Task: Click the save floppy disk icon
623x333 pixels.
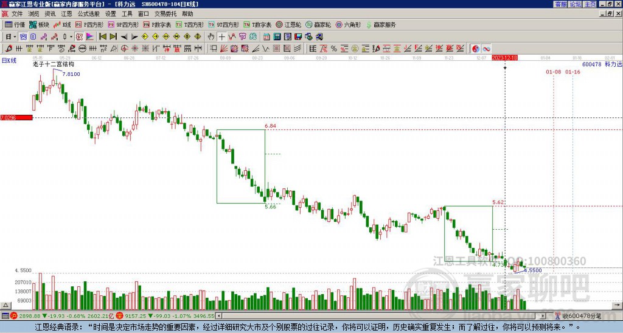Action: coord(298,37)
